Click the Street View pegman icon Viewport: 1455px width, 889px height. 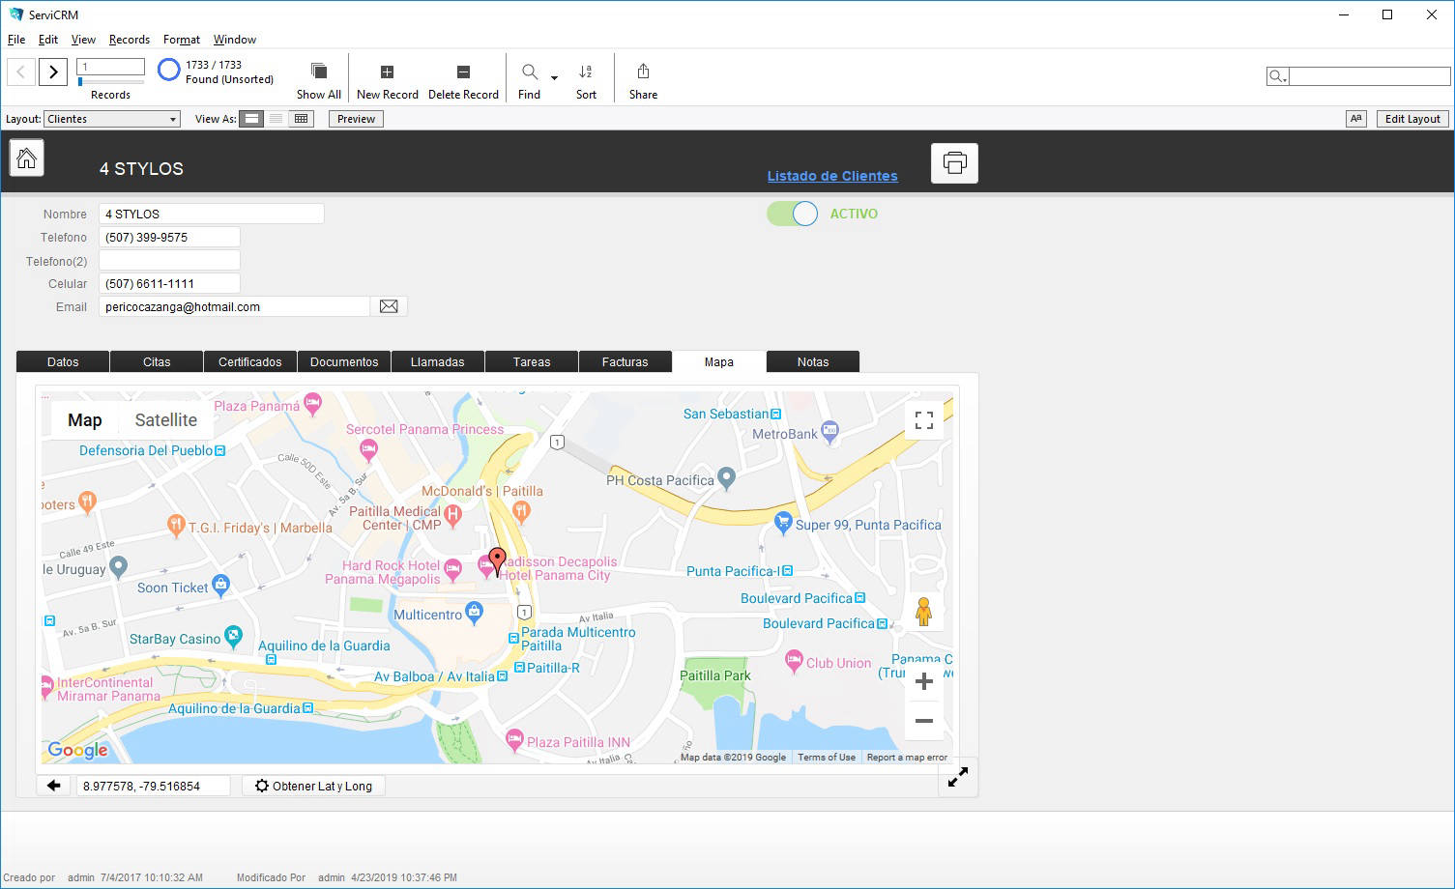tap(924, 612)
